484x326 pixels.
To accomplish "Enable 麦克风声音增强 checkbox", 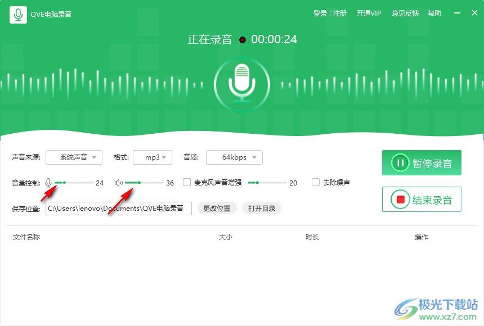I will pos(186,182).
